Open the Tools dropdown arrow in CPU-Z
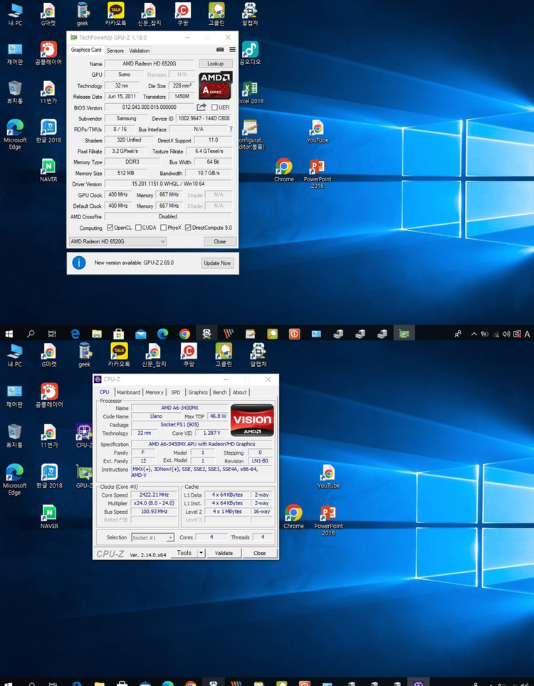This screenshot has width=534, height=686. [x=201, y=553]
